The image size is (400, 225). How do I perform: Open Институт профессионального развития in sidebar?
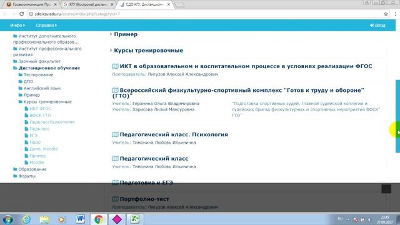pos(47,51)
